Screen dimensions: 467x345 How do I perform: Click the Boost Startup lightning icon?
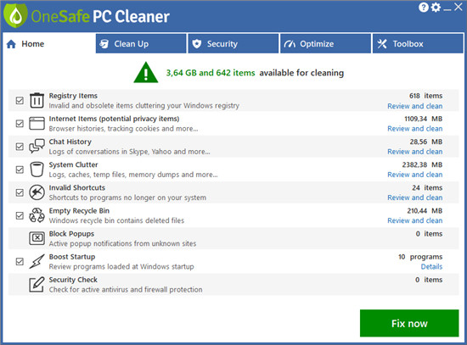click(x=37, y=261)
